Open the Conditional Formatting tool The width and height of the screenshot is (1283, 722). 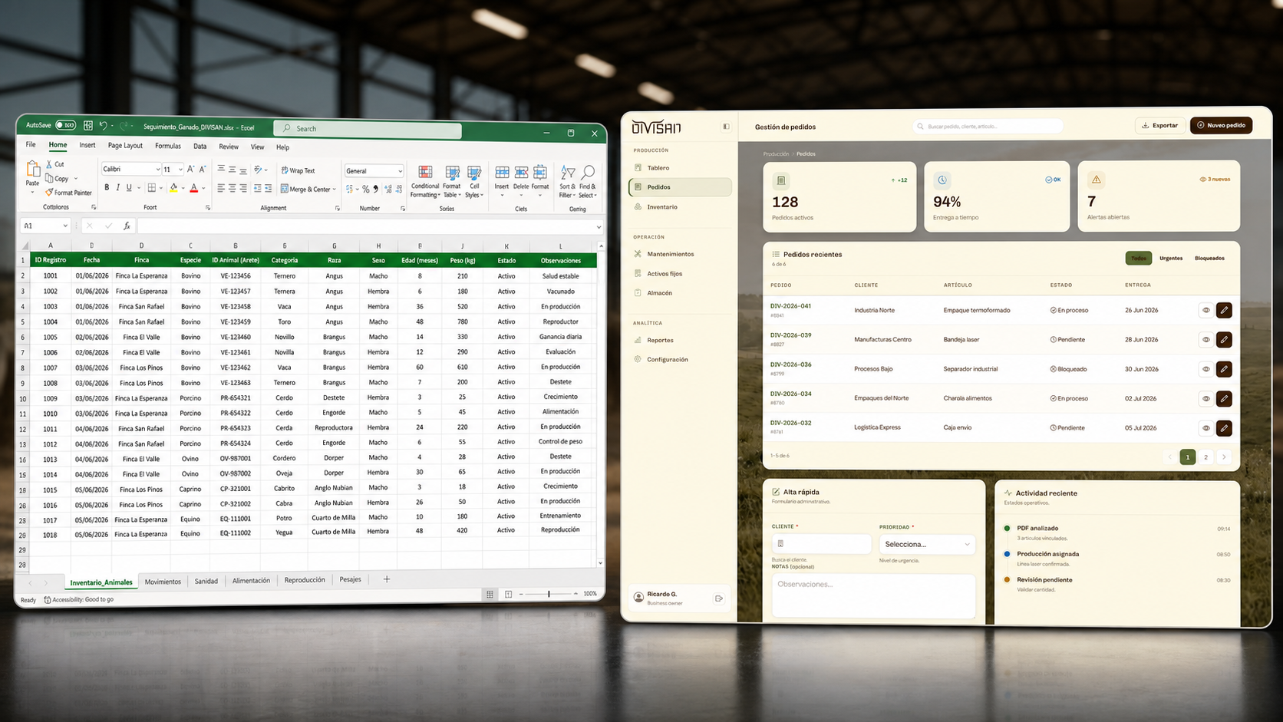[425, 182]
